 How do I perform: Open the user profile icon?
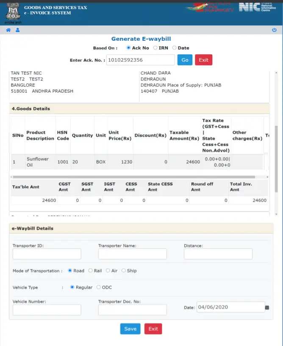pos(18,30)
